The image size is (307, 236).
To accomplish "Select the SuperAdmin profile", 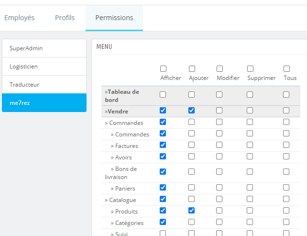I will (x=44, y=48).
